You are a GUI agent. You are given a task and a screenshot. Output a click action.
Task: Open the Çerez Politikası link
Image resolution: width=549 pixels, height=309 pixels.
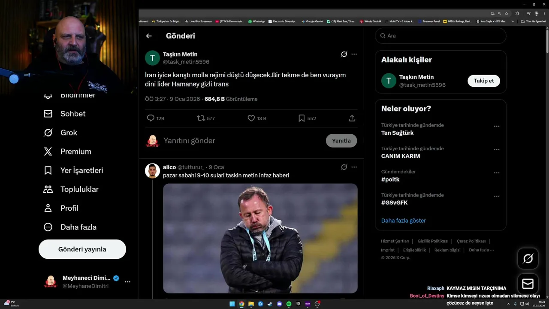point(471,241)
